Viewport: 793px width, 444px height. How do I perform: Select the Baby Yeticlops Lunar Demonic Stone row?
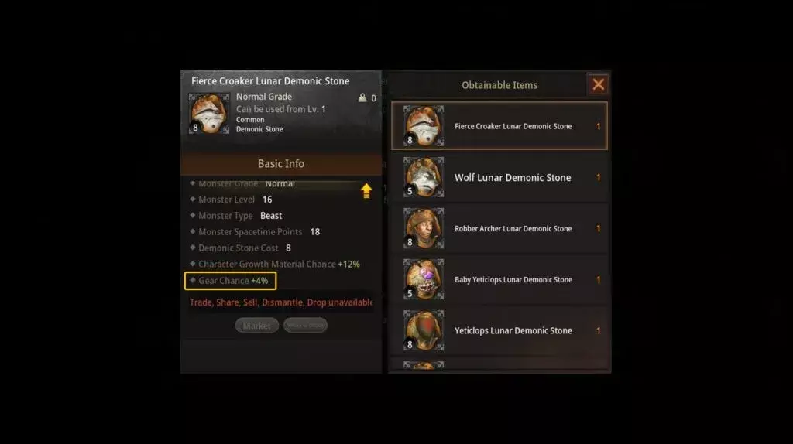coord(499,279)
